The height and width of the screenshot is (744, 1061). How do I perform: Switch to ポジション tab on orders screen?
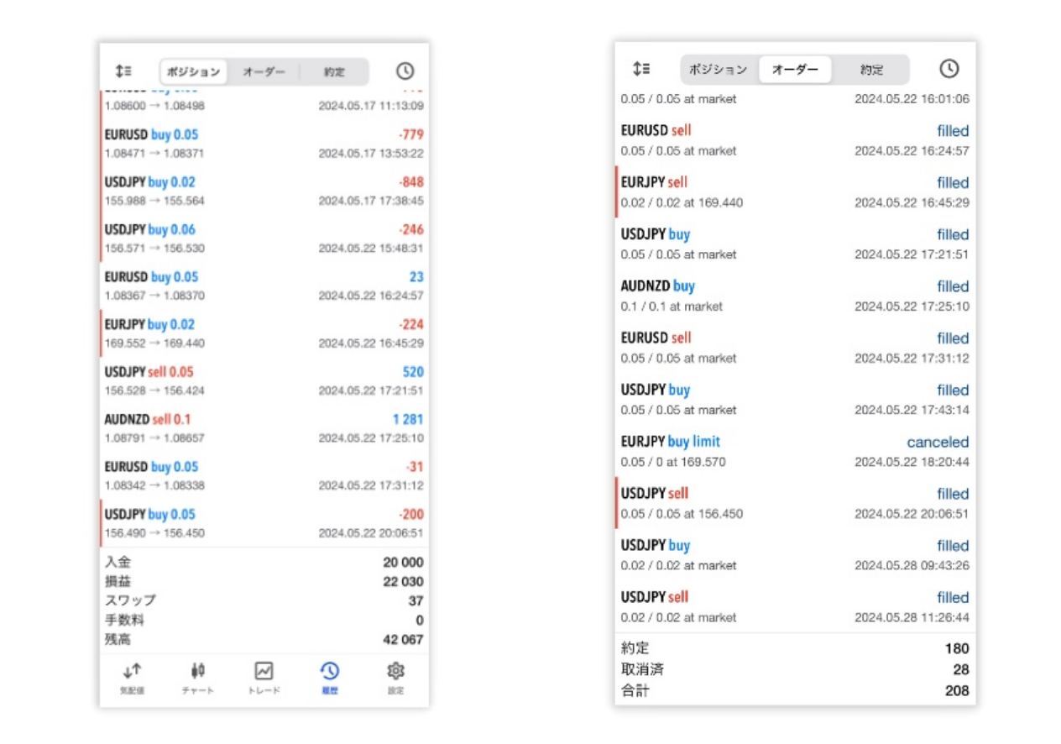pos(718,70)
